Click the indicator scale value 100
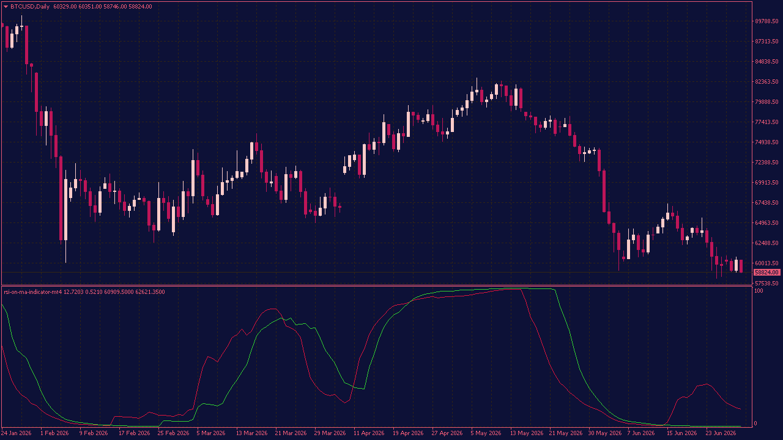 pos(759,291)
